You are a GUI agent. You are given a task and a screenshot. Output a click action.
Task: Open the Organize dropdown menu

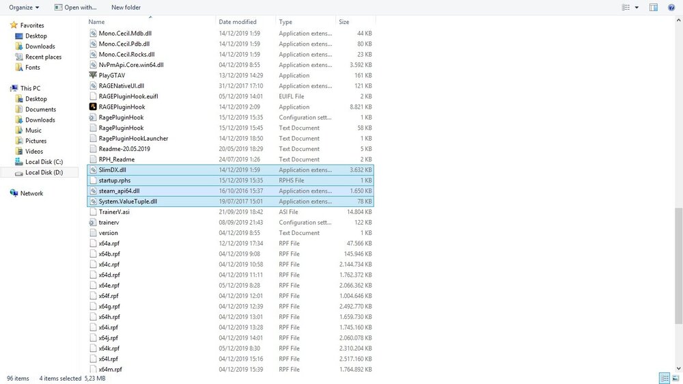pyautogui.click(x=24, y=8)
